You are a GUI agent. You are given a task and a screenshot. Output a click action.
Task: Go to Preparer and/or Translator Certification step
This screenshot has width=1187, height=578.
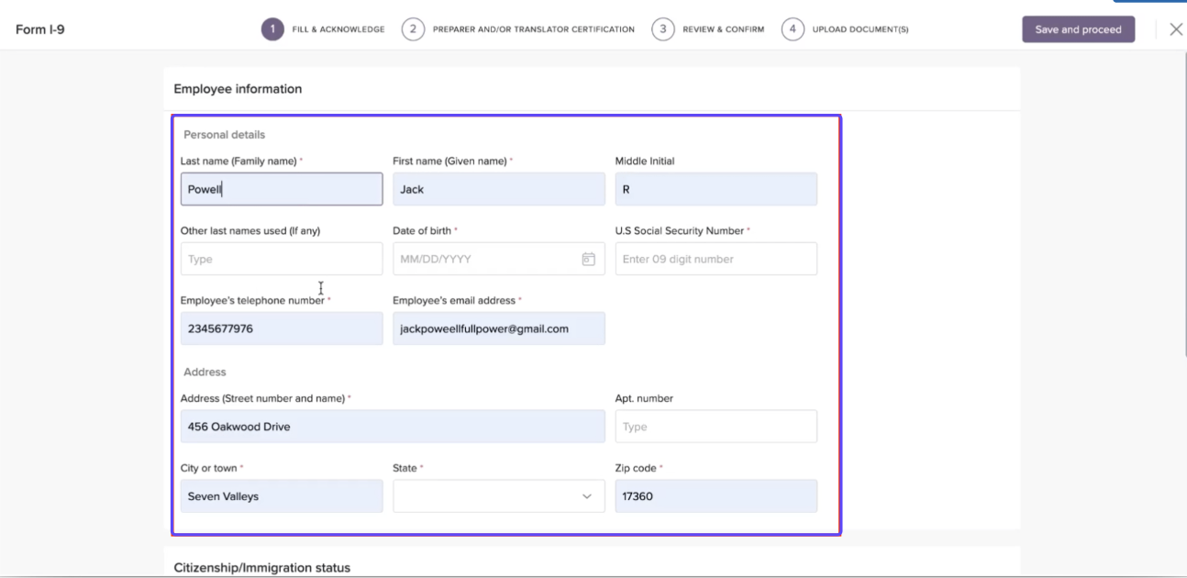533,29
